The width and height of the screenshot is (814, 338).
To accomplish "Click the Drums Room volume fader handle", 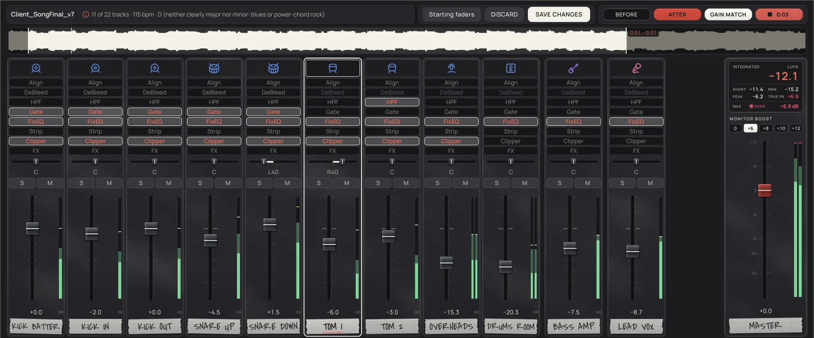I will point(506,266).
